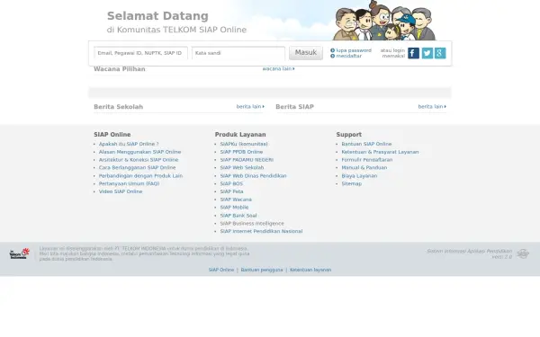
Task: Click the Produk Layanan column heading
Action: [240, 135]
